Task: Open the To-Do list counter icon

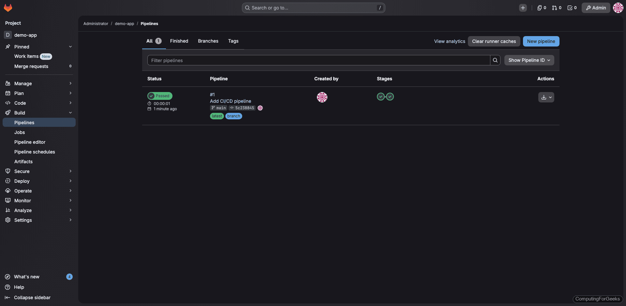Action: (x=572, y=8)
